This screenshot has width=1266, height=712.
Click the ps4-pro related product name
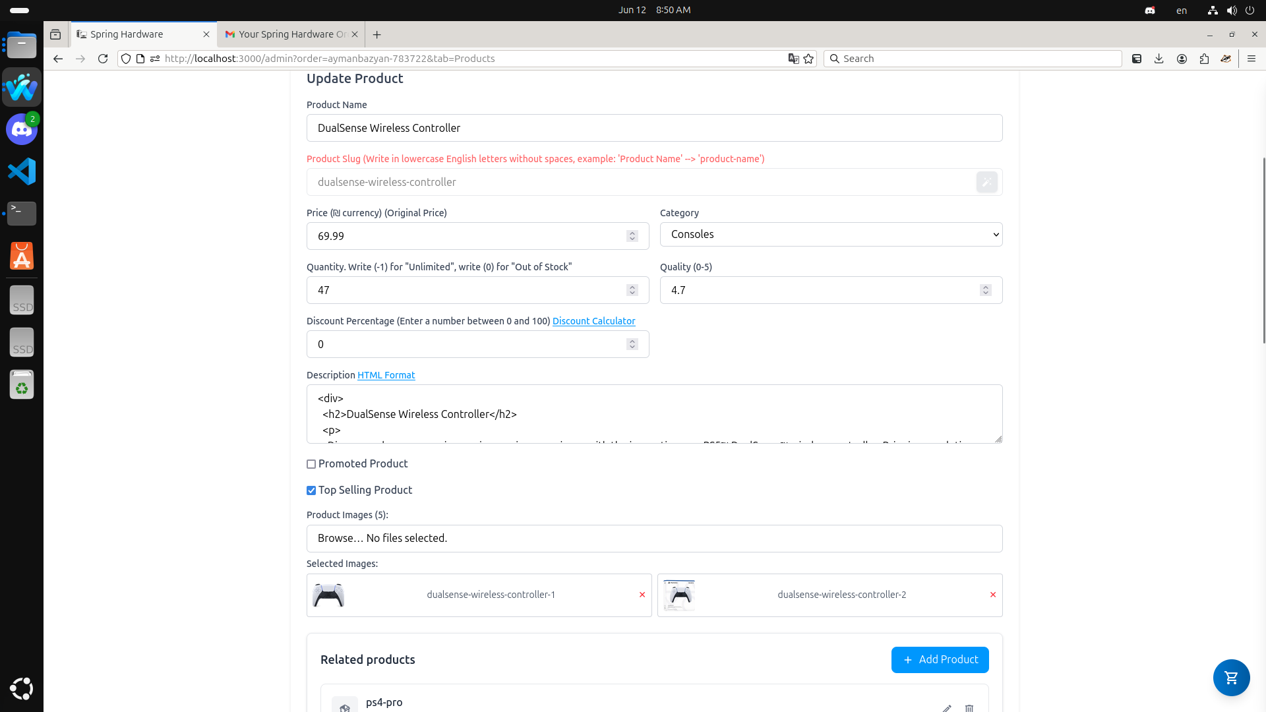point(384,702)
